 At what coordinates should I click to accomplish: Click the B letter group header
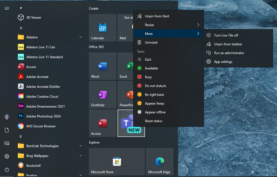tap(21, 137)
